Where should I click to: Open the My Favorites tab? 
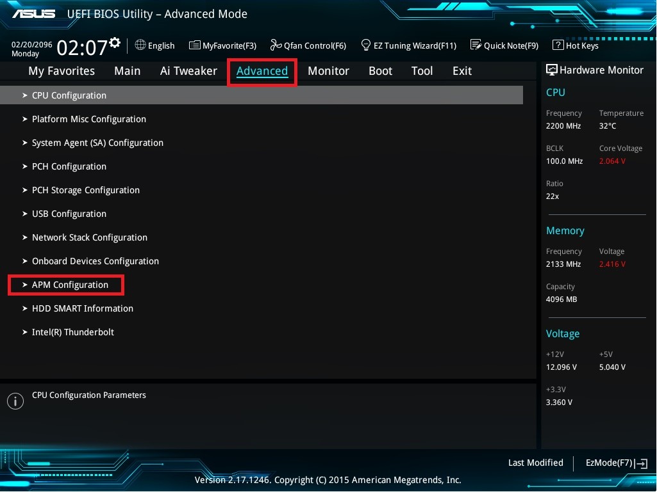point(62,71)
